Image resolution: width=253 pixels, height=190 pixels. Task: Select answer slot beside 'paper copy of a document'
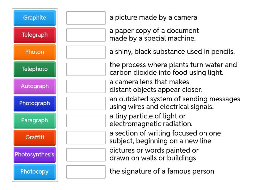pos(86,35)
